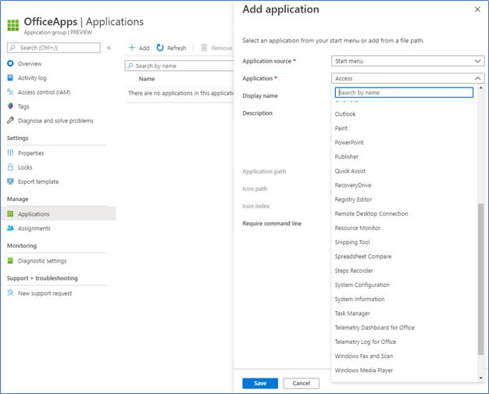
Task: Select Registry Editor option
Action: coord(353,199)
